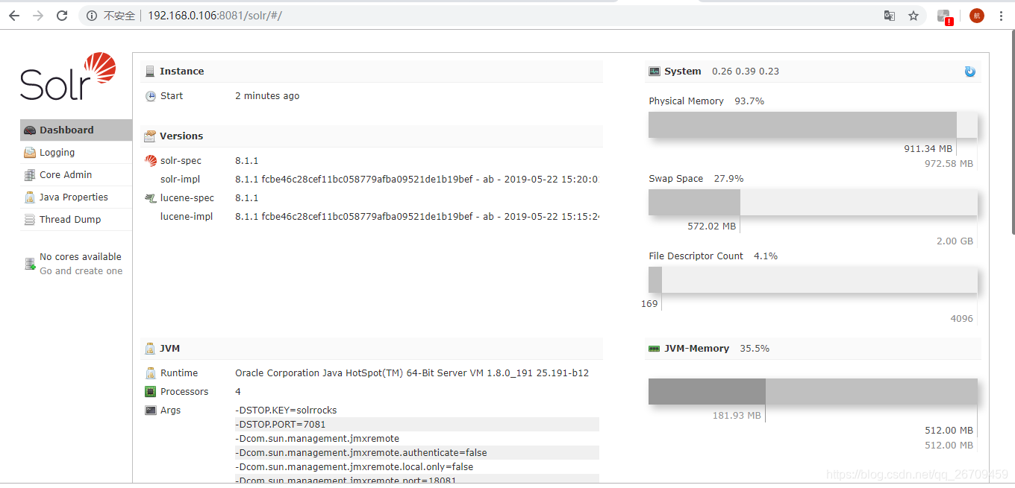Screen dimensions: 1015x488
Task: Click the lucene-impl version string
Action: 418,217
